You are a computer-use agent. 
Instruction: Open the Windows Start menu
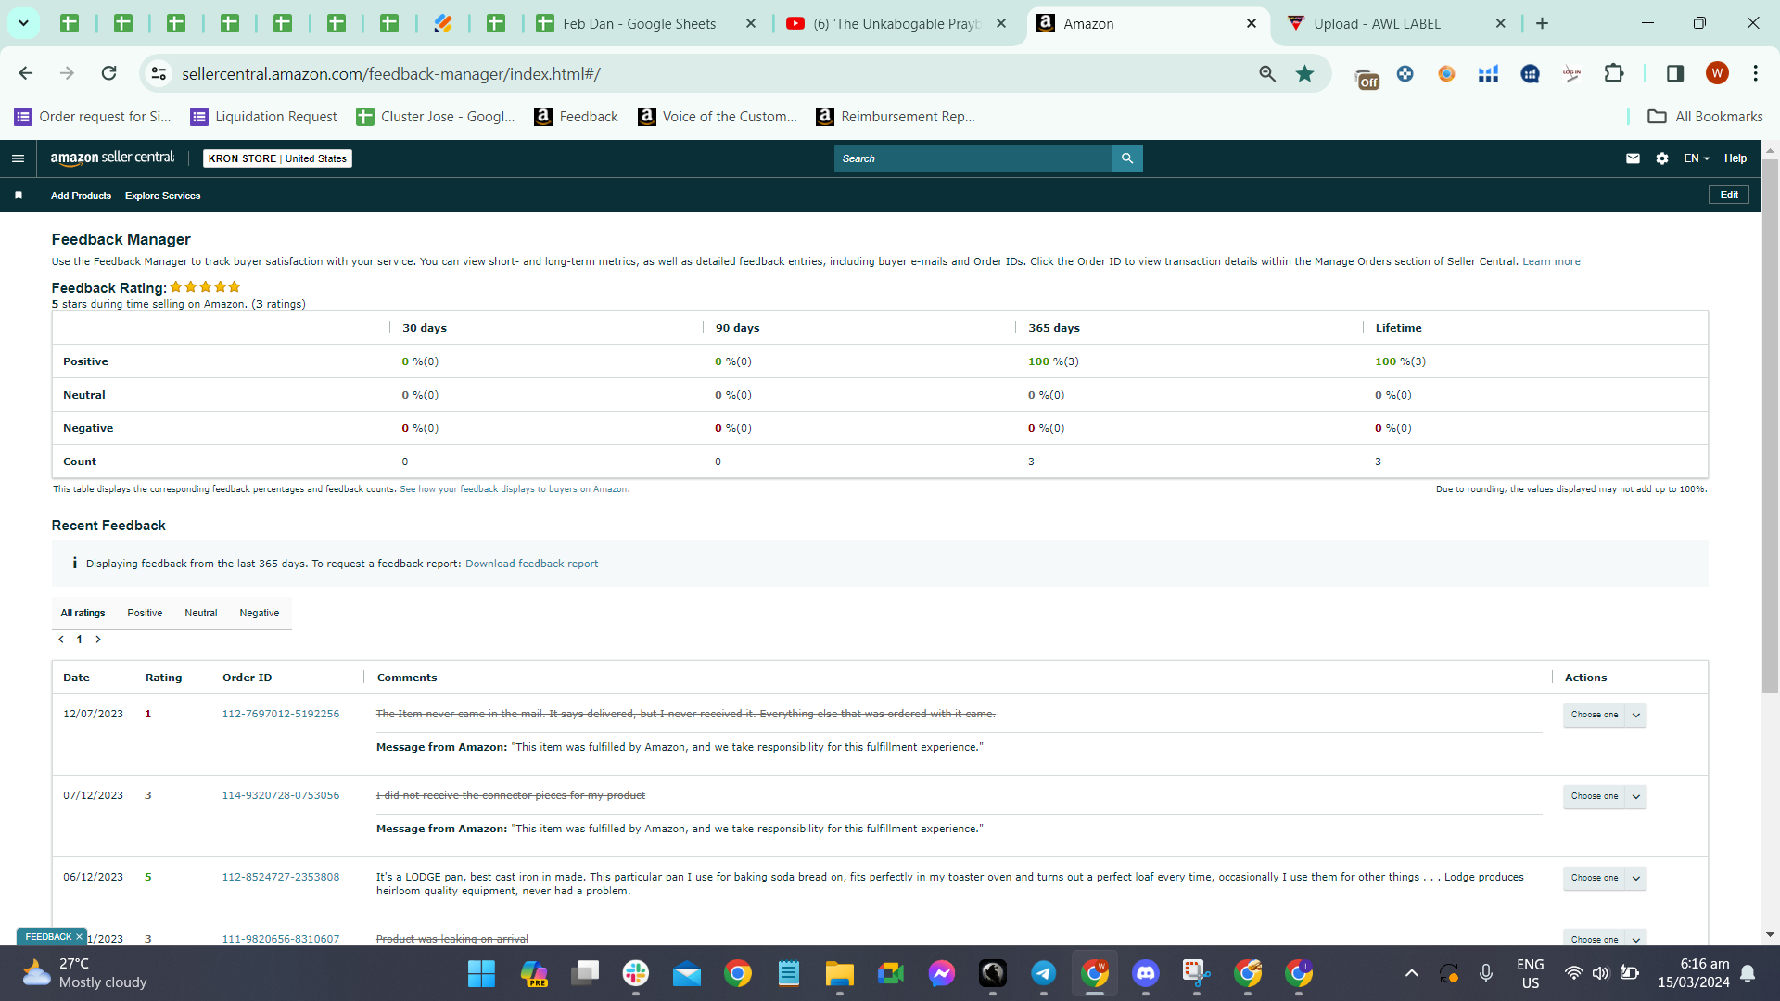(481, 973)
